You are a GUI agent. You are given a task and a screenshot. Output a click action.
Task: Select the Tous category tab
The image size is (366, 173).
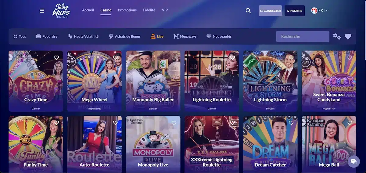[20, 36]
